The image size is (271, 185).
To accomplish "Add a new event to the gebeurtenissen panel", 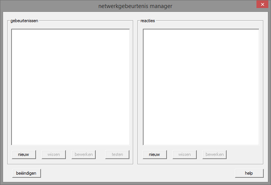I will pyautogui.click(x=24, y=154).
